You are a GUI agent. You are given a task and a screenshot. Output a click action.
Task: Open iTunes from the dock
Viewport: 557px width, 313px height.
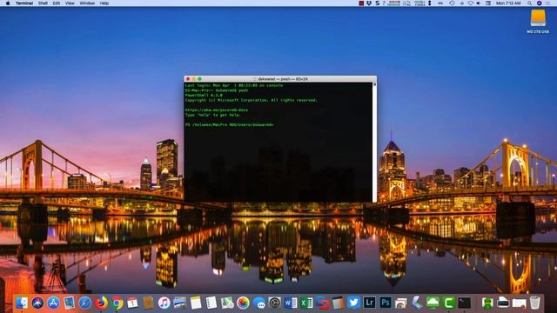click(164, 303)
